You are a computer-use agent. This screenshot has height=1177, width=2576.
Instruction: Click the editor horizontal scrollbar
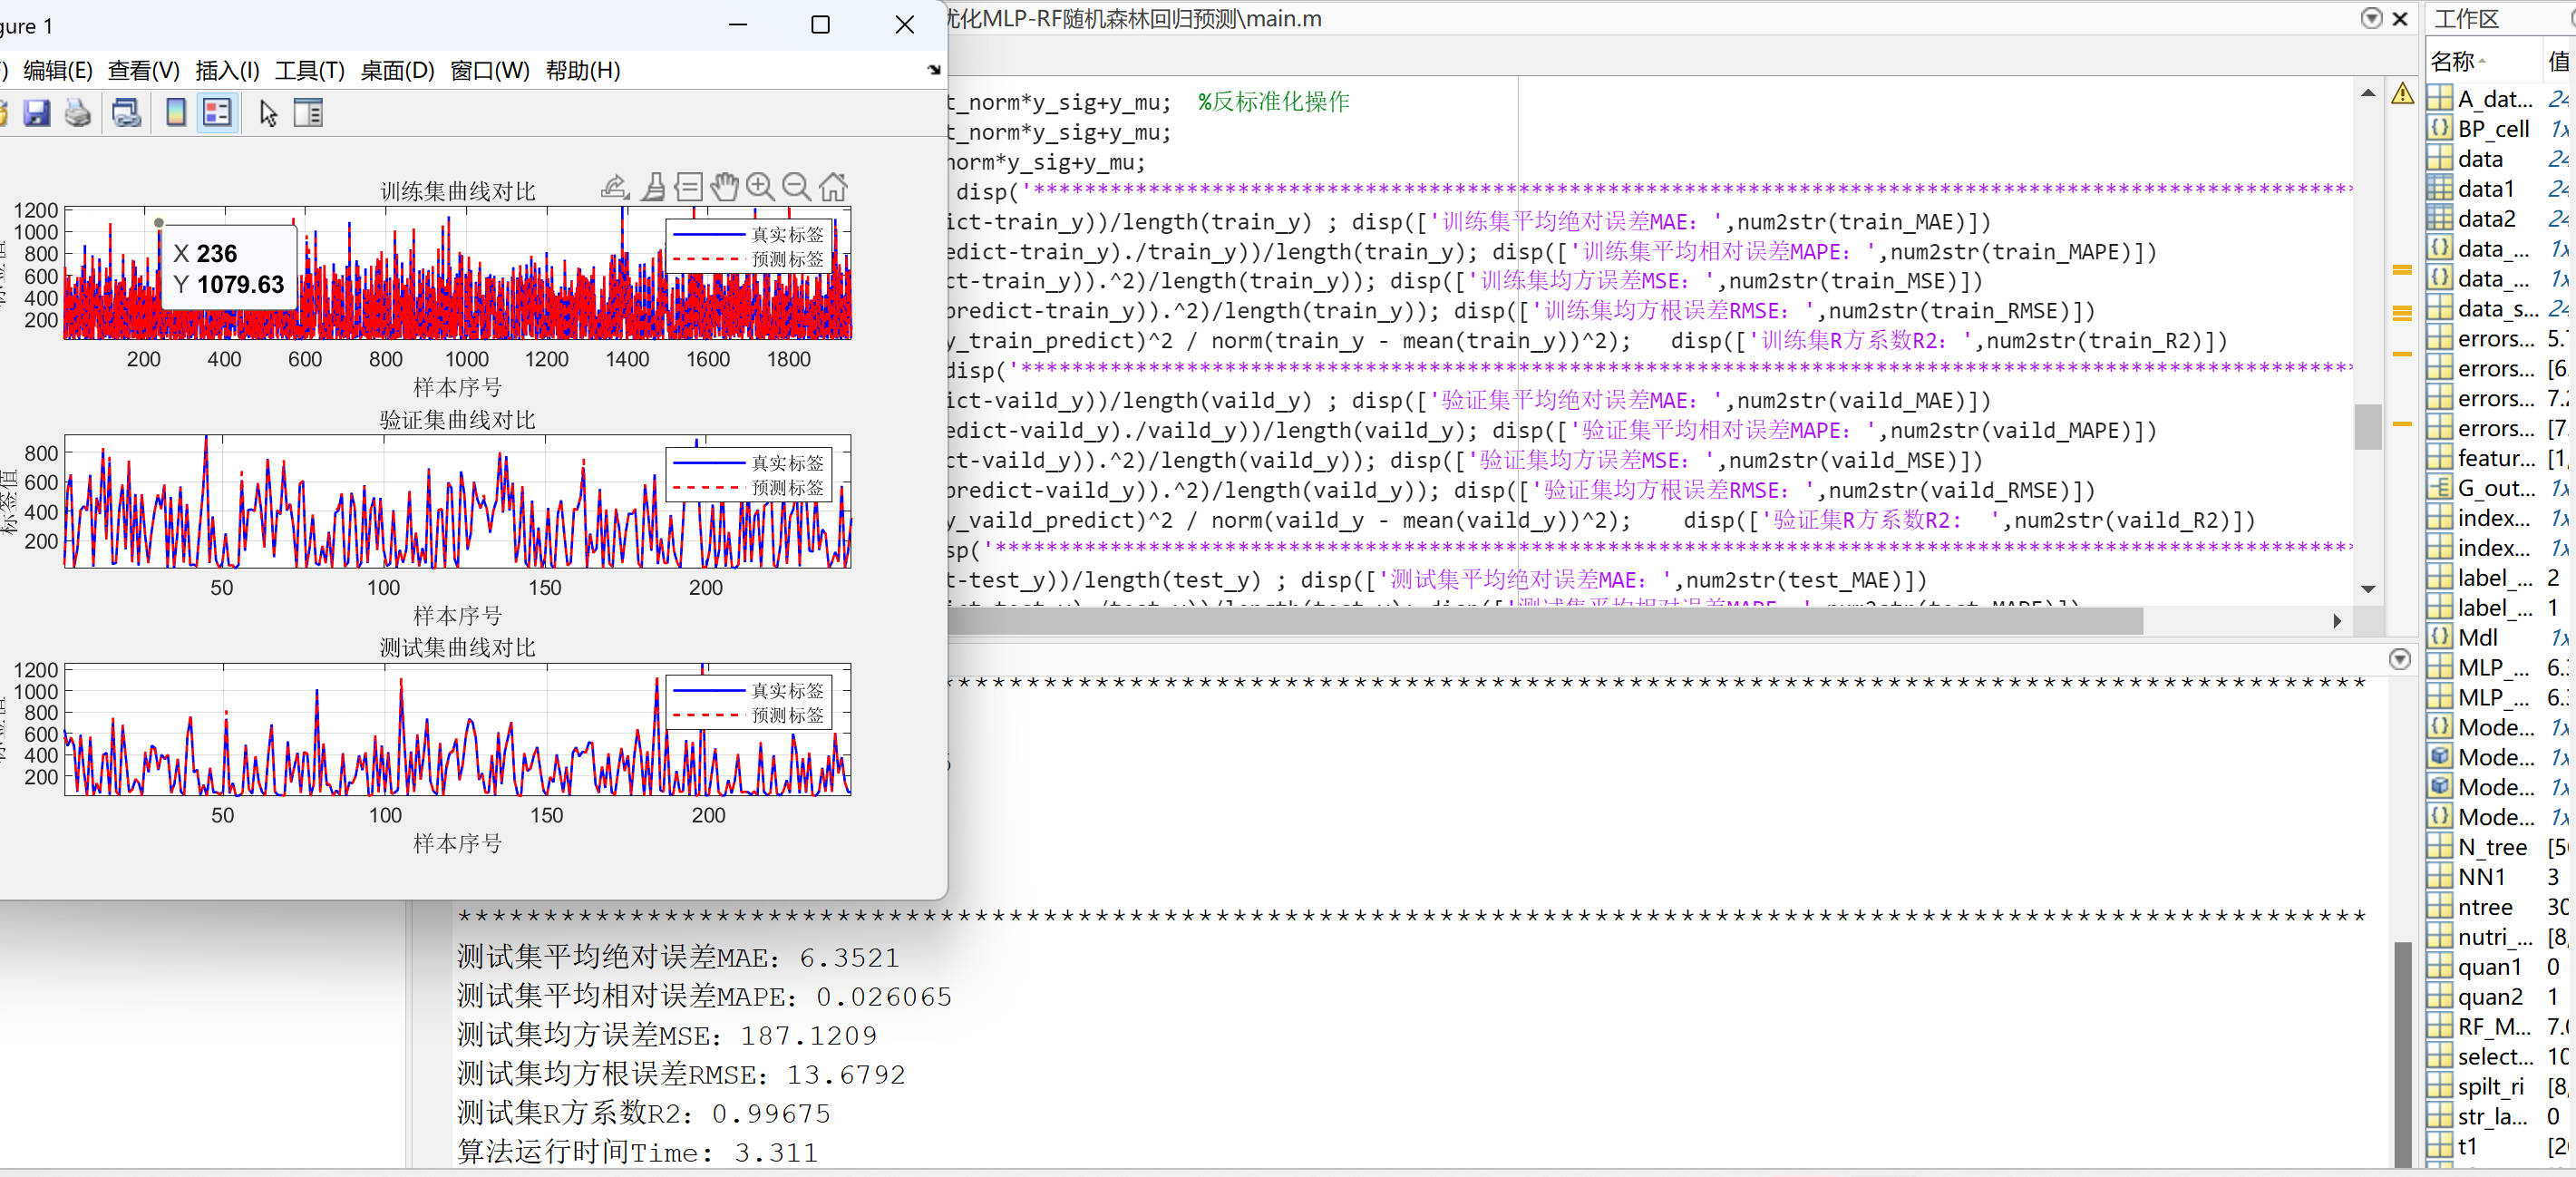(1545, 621)
